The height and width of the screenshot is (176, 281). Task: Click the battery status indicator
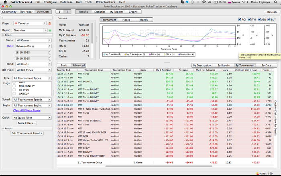[220, 2]
